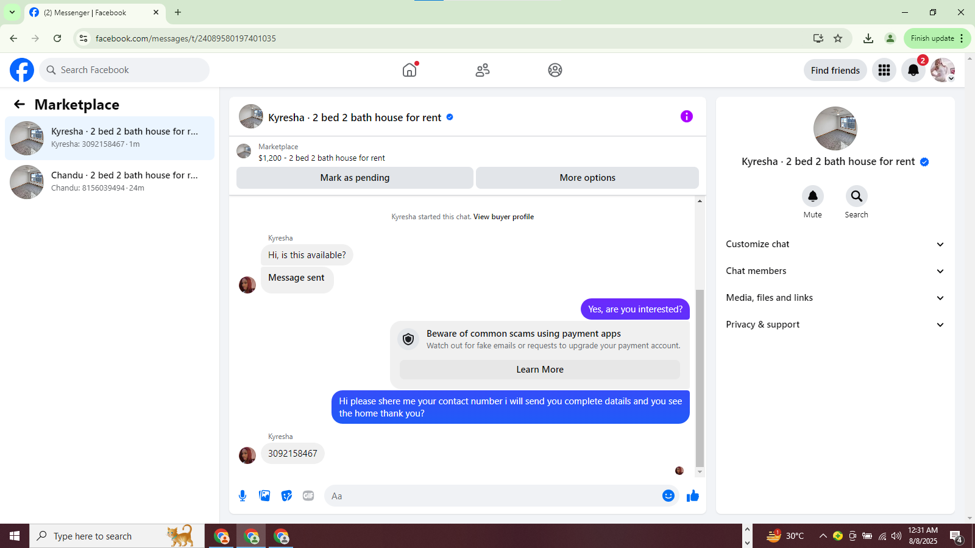
Task: Click the chat scrollbar thumb
Action: [x=700, y=378]
